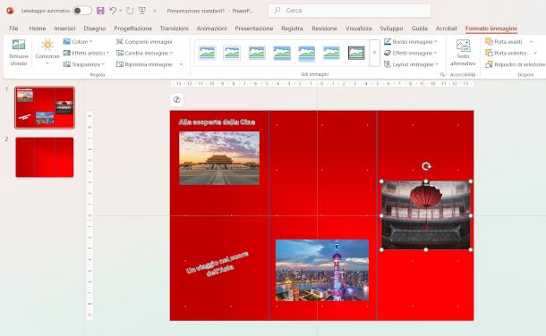Screen dimensions: 546x336
Task: Open Riquadro di selezione
Action: click(515, 64)
